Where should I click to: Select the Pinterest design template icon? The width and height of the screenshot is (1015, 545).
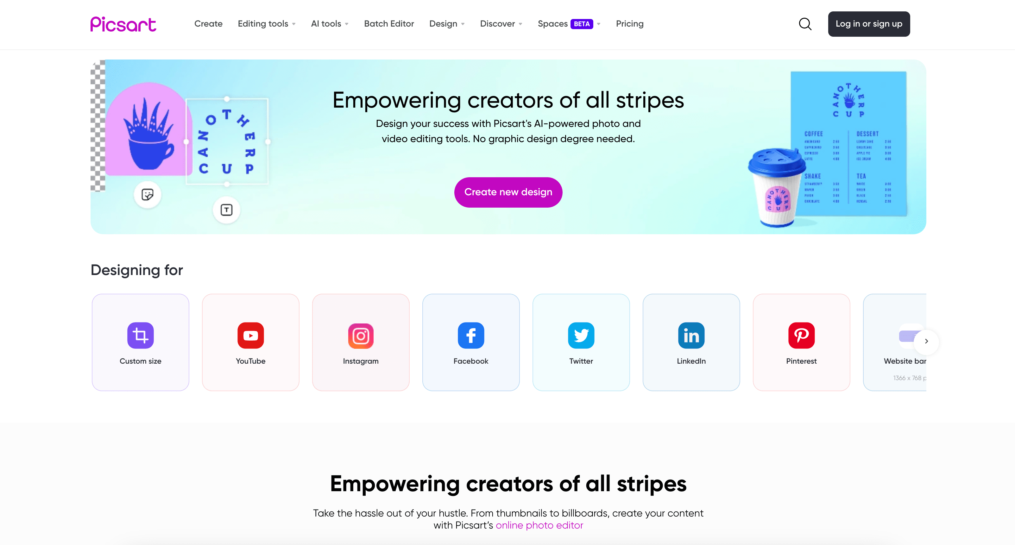point(802,335)
